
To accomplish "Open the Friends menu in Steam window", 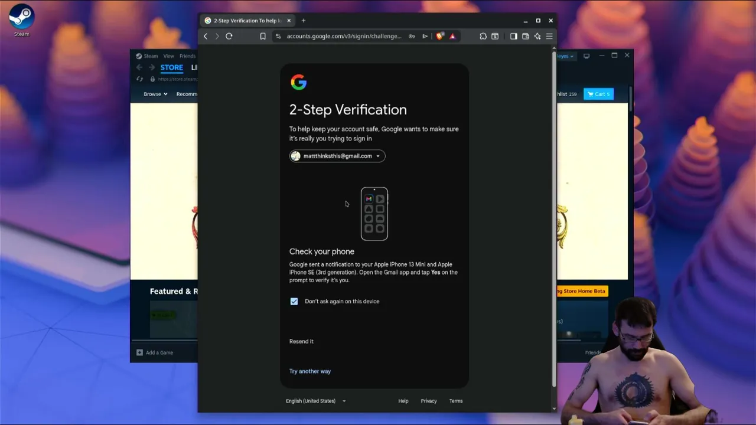I will 187,56.
